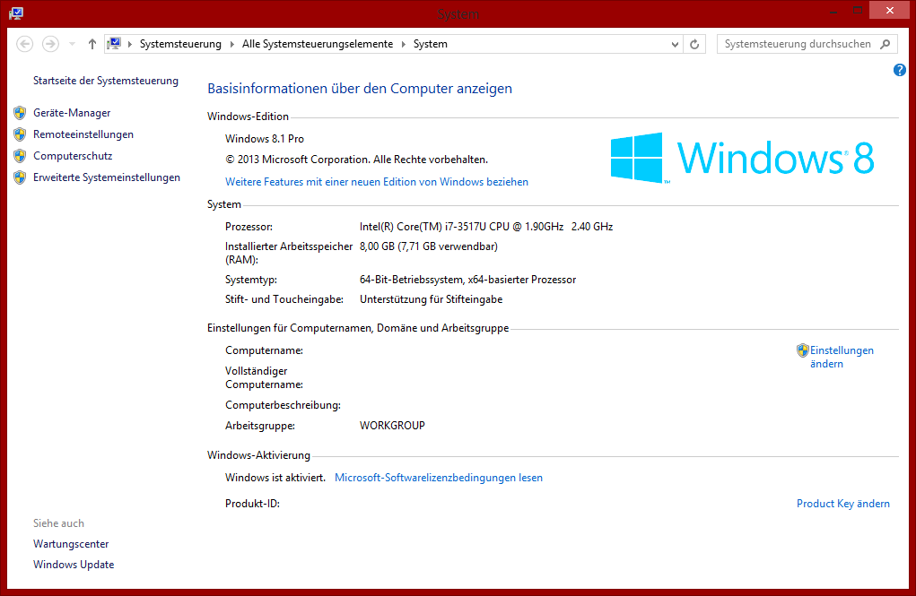This screenshot has height=596, width=916.
Task: Click the shield icon beside Geräte-Manager
Action: pyautogui.click(x=20, y=113)
